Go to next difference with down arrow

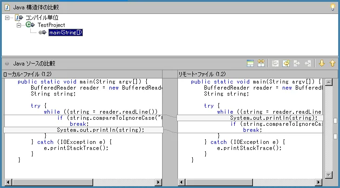321,63
